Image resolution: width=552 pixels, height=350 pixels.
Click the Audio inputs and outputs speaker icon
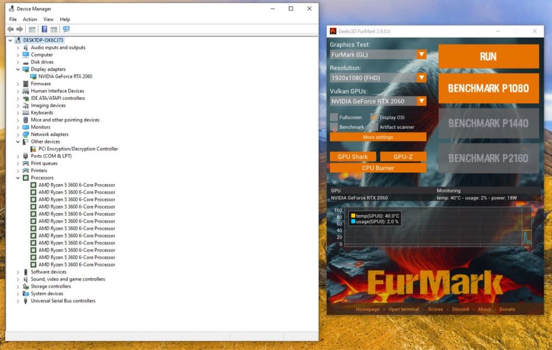25,47
